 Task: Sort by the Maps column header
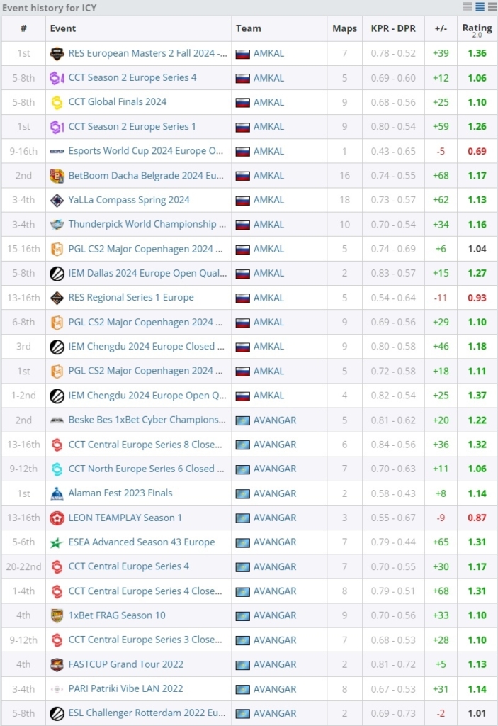point(344,28)
